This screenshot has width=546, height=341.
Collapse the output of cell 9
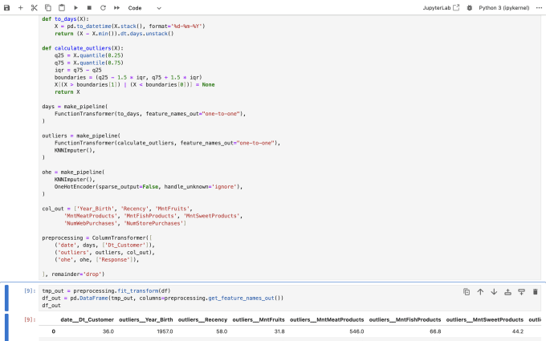tap(6, 327)
